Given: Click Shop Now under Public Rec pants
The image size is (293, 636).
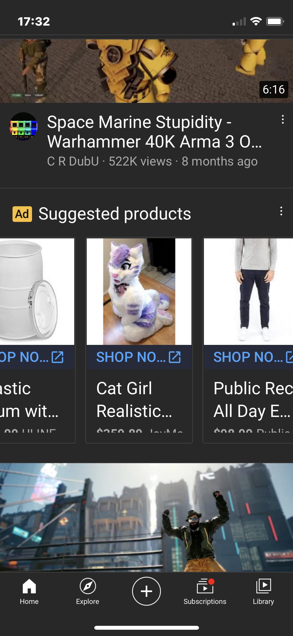Looking at the screenshot, I should pos(248,357).
